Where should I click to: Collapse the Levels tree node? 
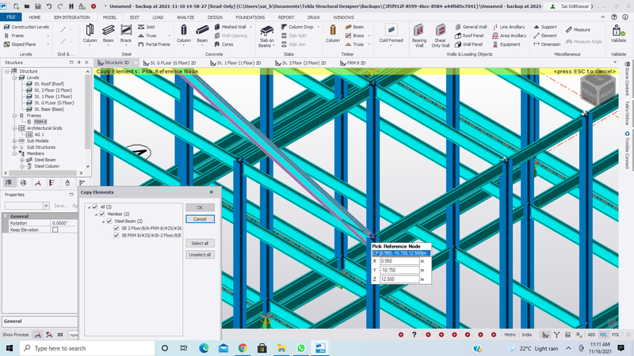tap(14, 78)
